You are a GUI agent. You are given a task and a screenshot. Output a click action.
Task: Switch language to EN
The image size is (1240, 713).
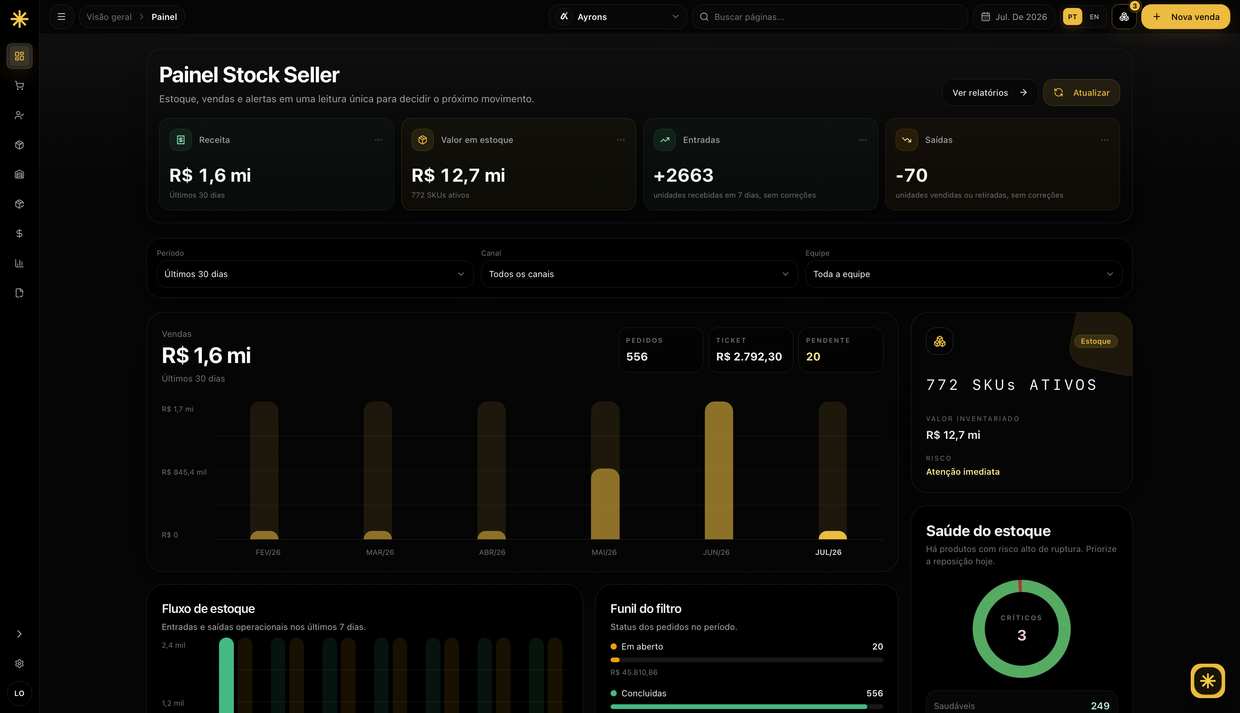(1094, 17)
